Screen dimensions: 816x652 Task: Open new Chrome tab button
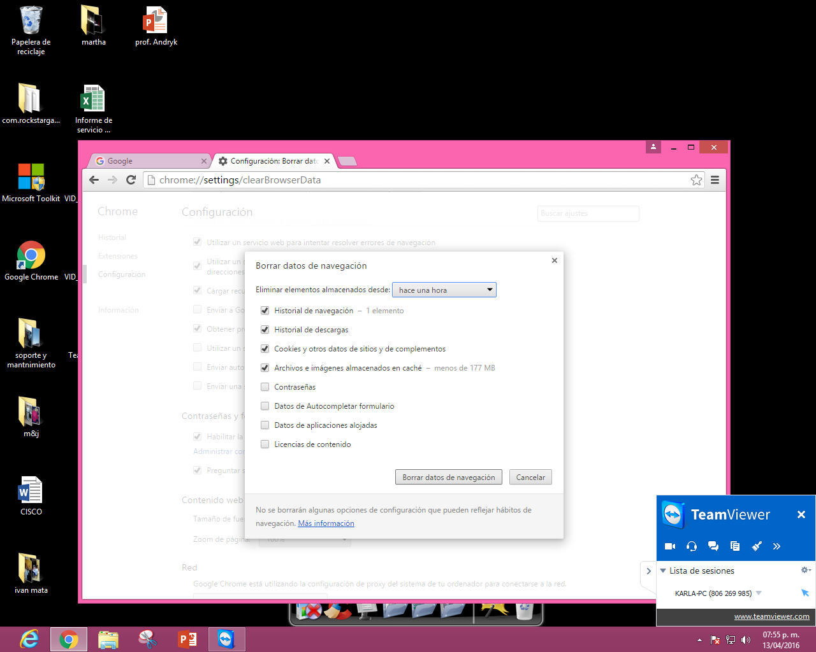[x=347, y=161]
